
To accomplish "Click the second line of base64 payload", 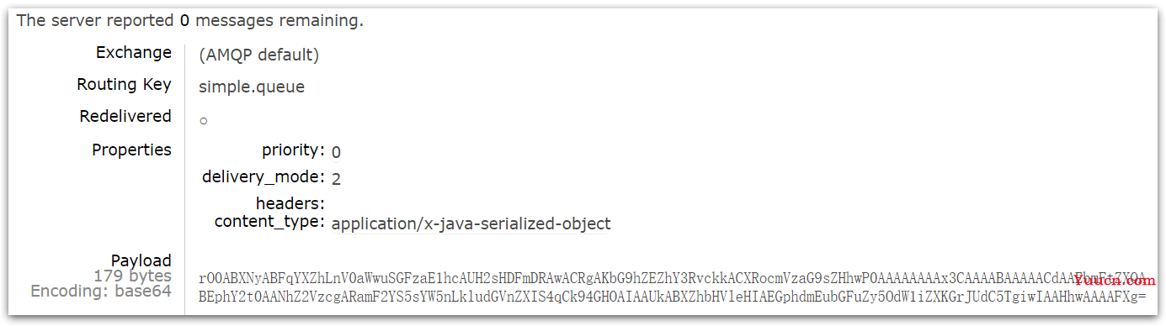I will point(672,297).
